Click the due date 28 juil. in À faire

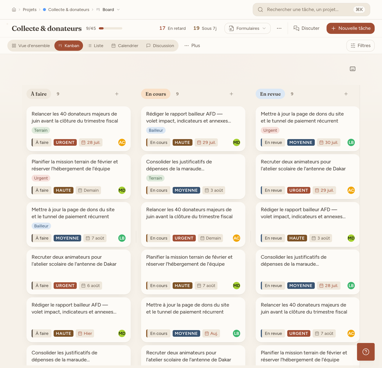[x=91, y=142]
